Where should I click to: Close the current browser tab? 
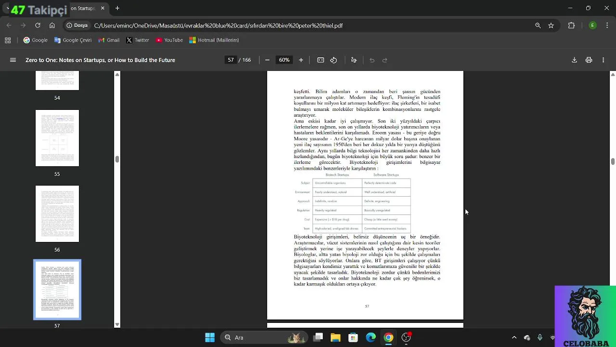coord(103,8)
